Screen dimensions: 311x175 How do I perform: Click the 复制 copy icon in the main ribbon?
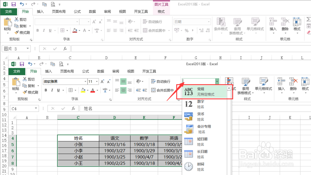coord(16,26)
